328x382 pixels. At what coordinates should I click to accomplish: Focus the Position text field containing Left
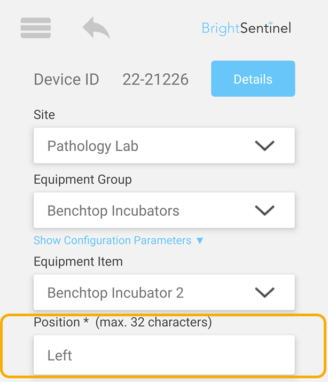(164, 355)
